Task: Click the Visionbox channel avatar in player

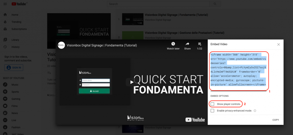Action: click(61, 45)
